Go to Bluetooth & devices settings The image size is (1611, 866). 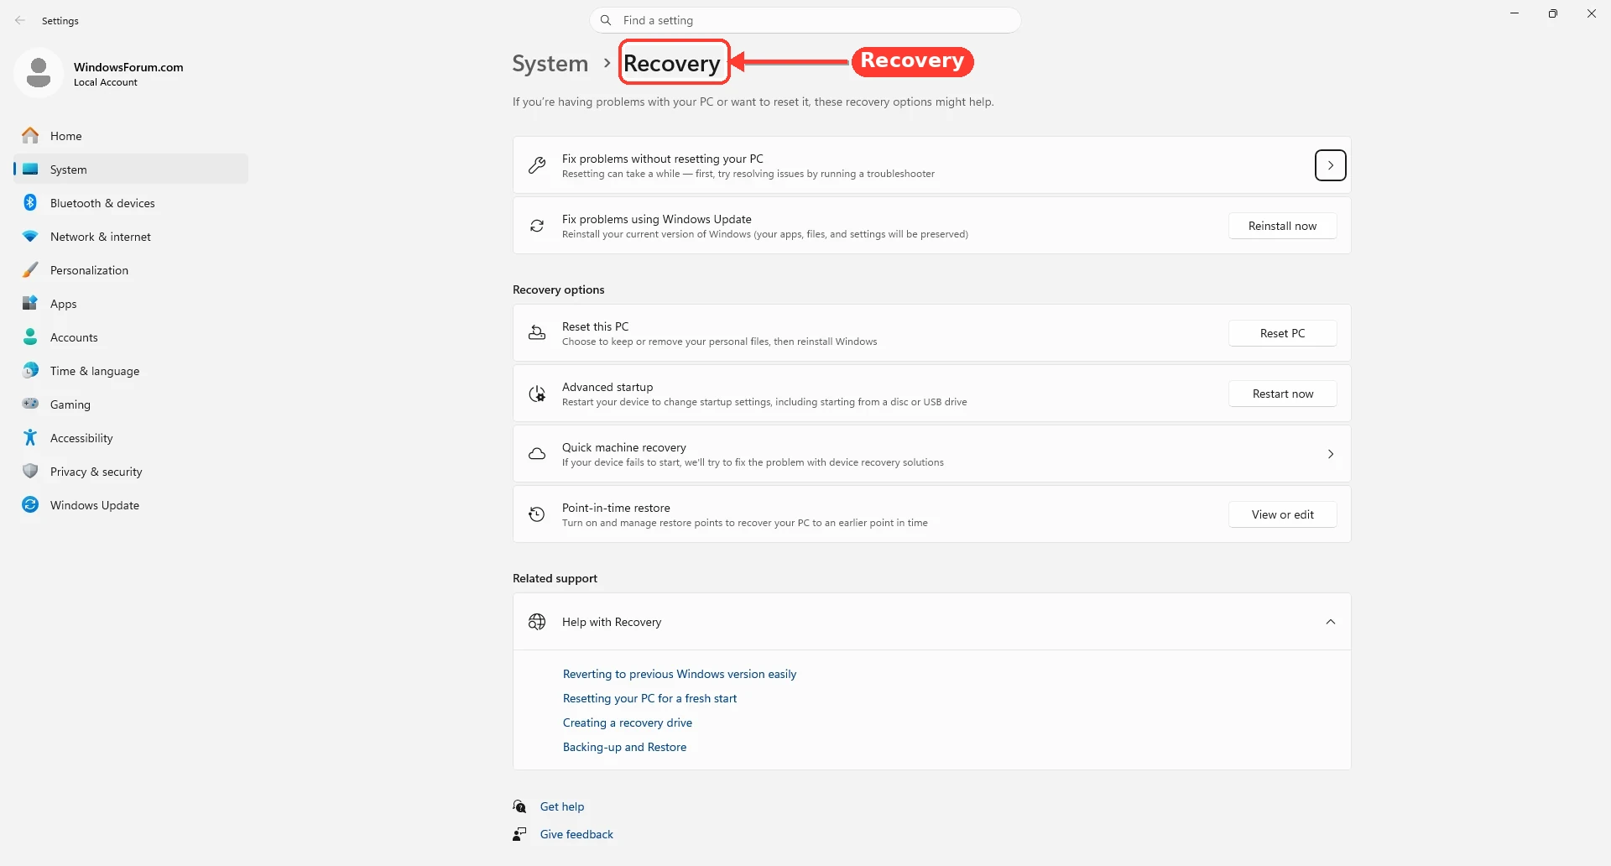131,202
